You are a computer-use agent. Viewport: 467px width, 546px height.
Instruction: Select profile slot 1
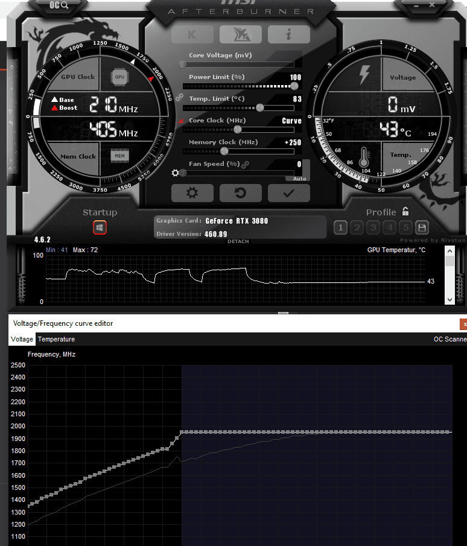pos(340,227)
